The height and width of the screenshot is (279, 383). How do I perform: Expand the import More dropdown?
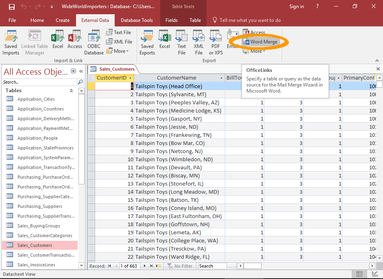[x=118, y=51]
